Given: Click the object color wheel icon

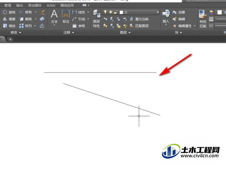Looking at the screenshot, I should (x=211, y=12).
